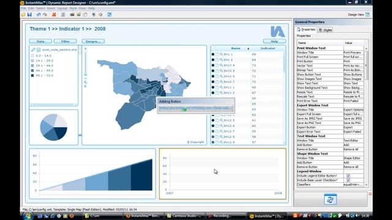
Task: Open Camtasia Studio from the taskbar
Action: pyautogui.click(x=184, y=216)
